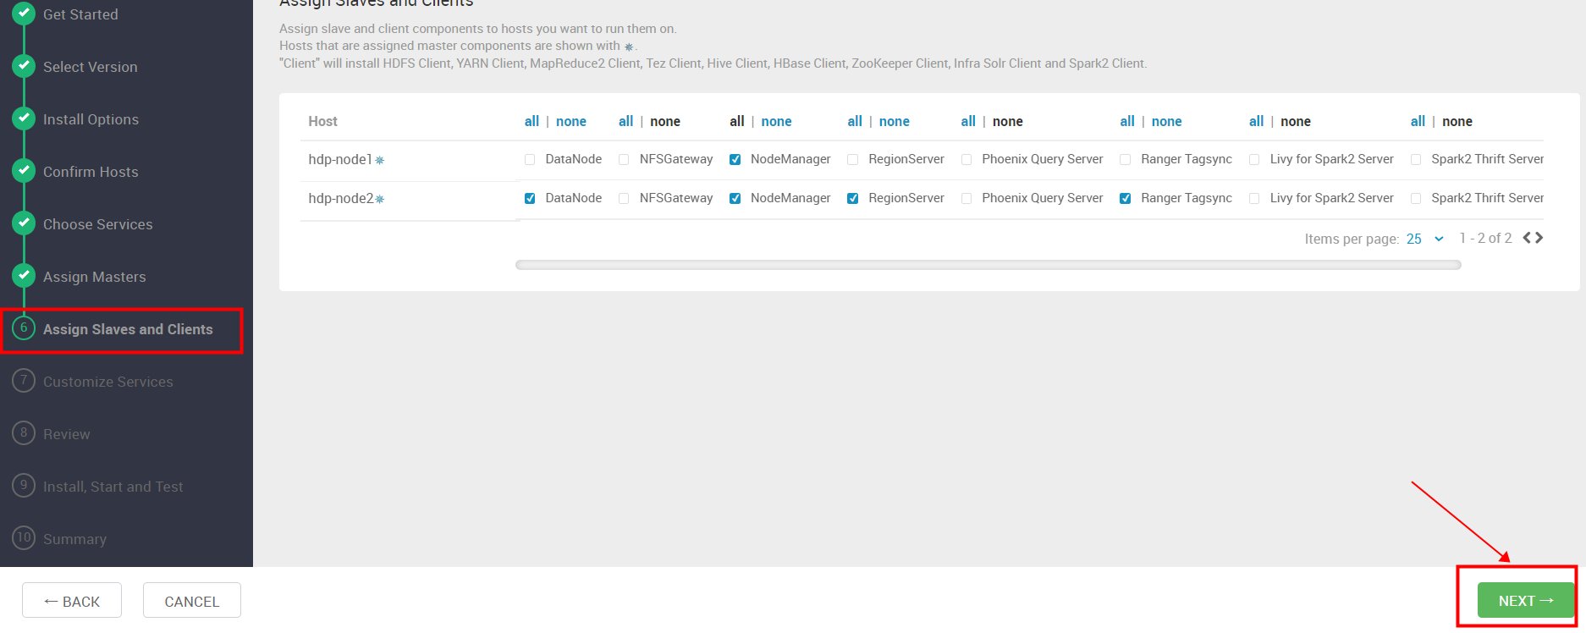
Task: Select the Assign Slaves and Clients step
Action: 128,329
